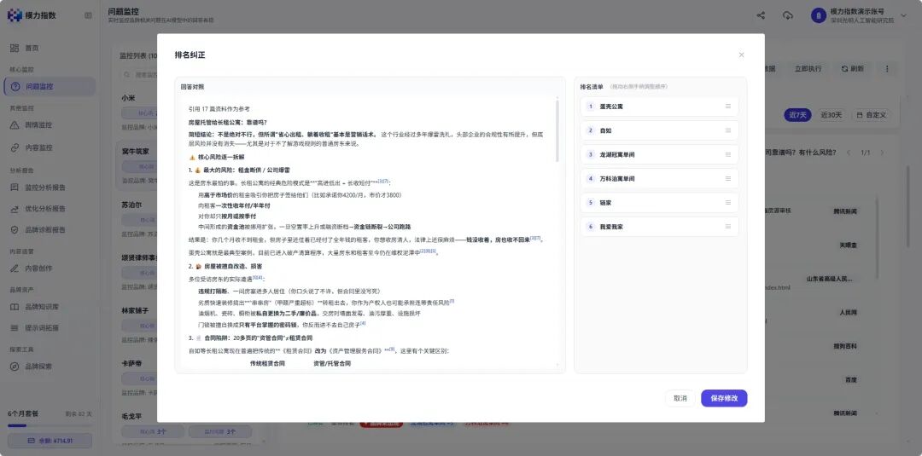Click the share icon in the top bar

[x=761, y=16]
